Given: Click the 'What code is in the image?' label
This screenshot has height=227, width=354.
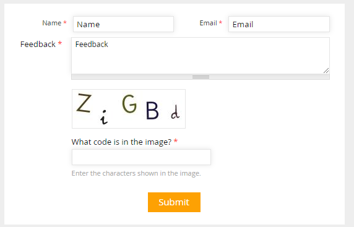Looking at the screenshot, I should coord(121,142).
